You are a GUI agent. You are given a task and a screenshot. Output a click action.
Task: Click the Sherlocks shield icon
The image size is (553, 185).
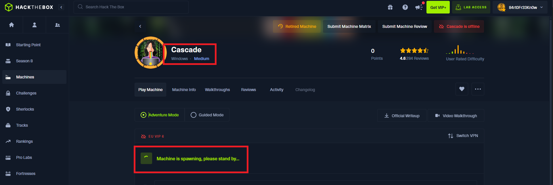8,109
